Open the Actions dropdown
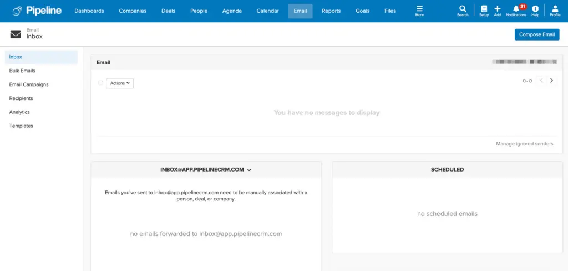 coord(120,83)
